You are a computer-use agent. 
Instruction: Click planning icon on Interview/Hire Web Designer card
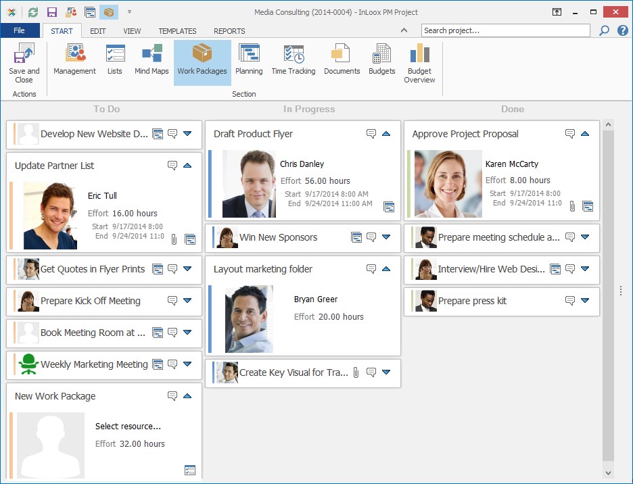coord(555,268)
